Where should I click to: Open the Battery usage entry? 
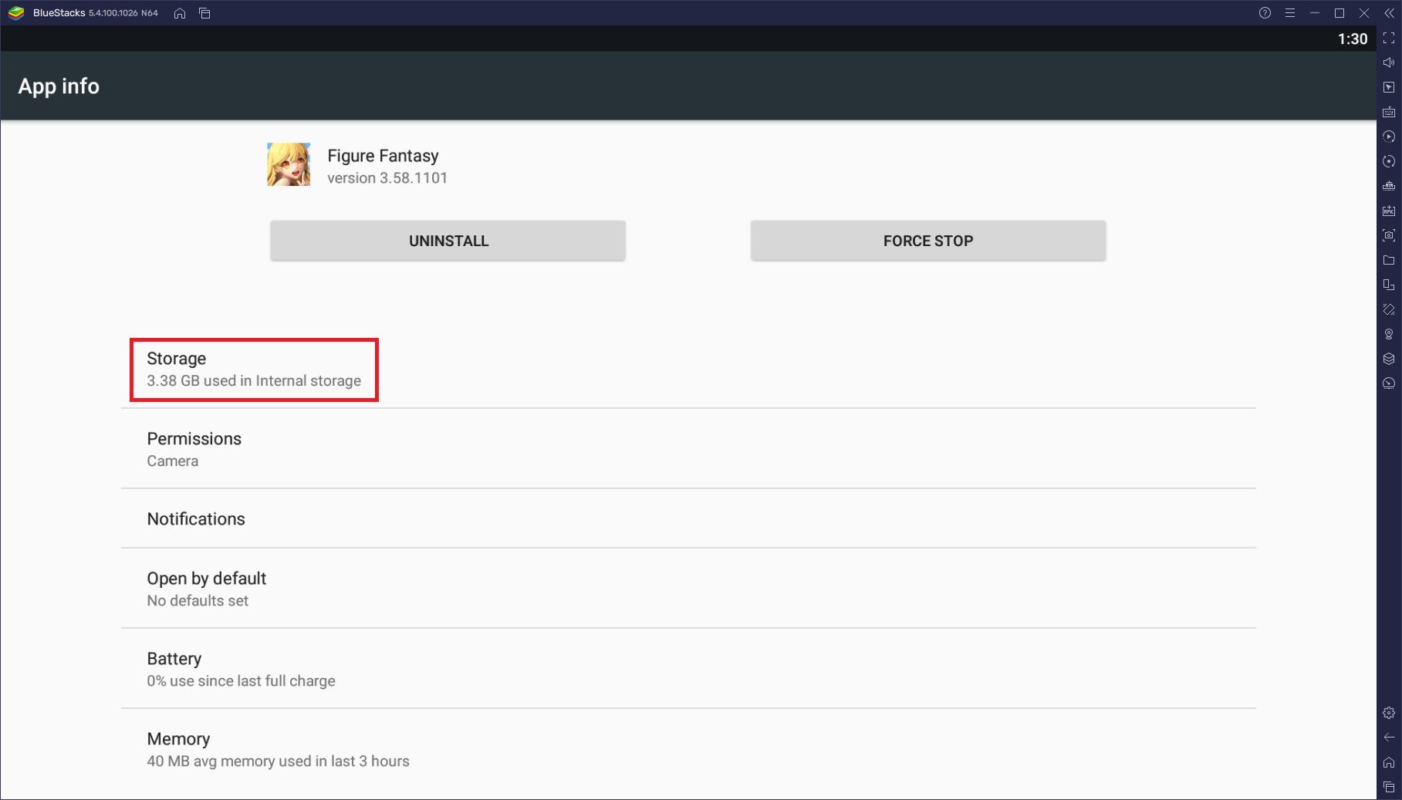pyautogui.click(x=688, y=669)
